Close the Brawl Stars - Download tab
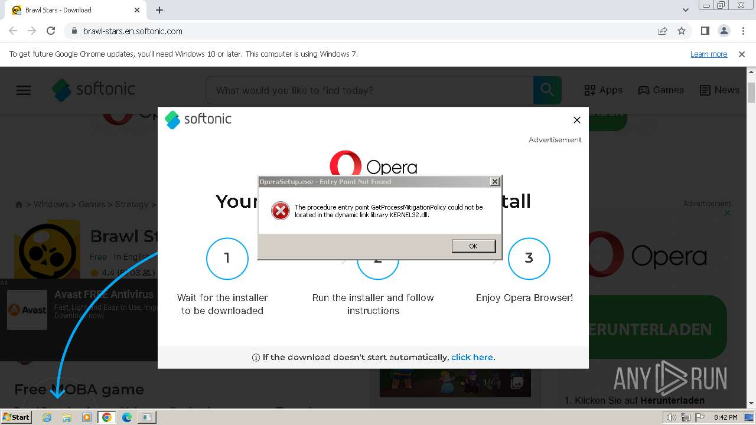756x425 pixels. pyautogui.click(x=137, y=10)
